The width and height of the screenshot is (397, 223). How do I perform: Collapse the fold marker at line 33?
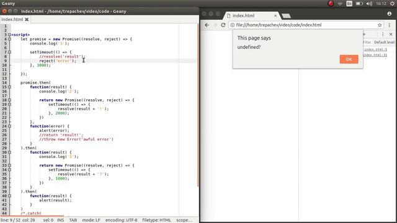[x=9, y=165]
